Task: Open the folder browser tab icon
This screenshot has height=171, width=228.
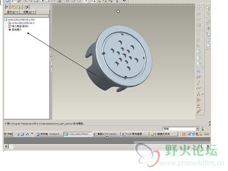Action: pyautogui.click(x=13, y=7)
